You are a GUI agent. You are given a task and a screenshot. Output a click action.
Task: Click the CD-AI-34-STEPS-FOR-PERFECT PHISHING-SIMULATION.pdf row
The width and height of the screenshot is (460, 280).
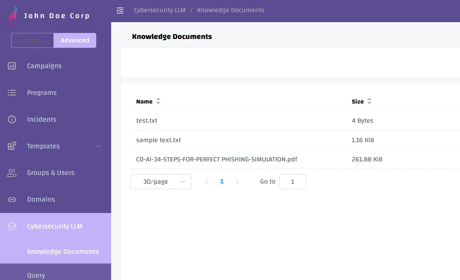pyautogui.click(x=295, y=159)
